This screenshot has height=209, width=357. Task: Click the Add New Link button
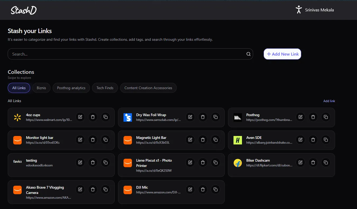282,54
